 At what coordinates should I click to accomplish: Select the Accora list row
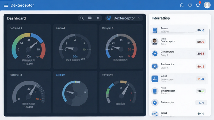(x=179, y=30)
